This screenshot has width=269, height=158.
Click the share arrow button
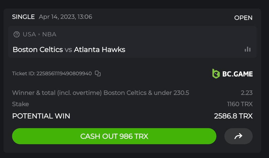[x=238, y=136]
